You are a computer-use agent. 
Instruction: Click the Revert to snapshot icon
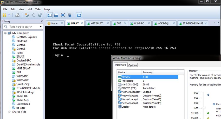coord(34,15)
